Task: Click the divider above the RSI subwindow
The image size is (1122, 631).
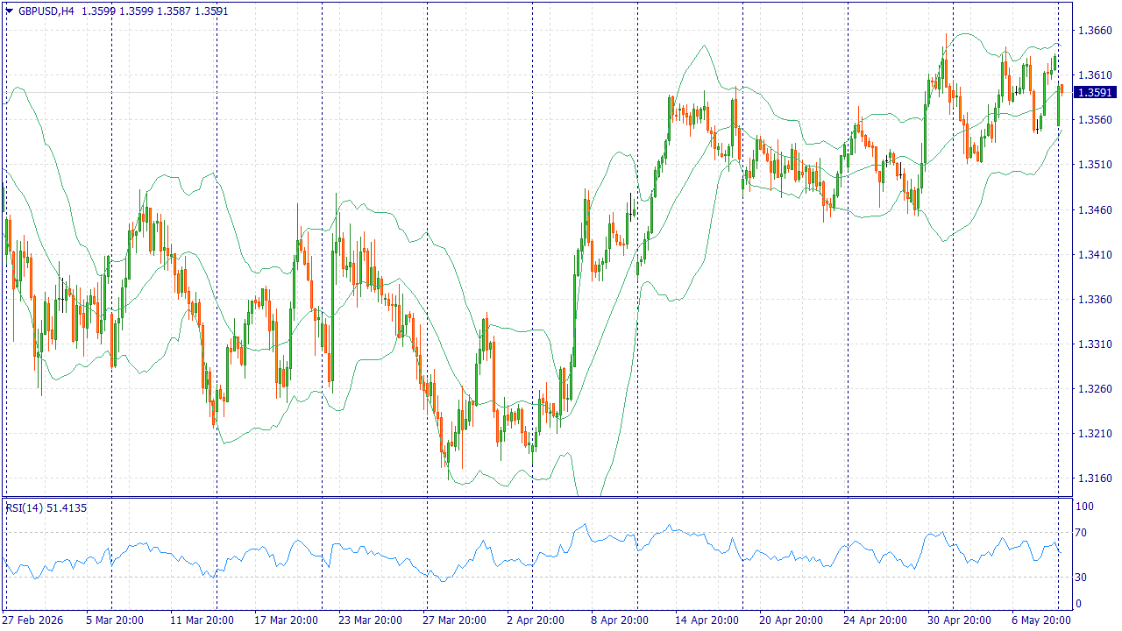Action: tap(536, 498)
